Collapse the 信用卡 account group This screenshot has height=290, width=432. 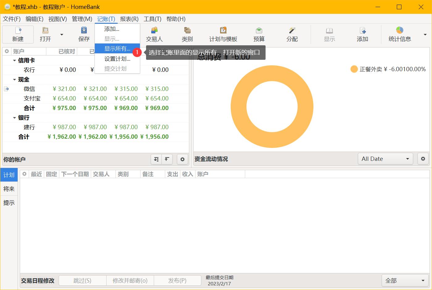tap(14, 60)
